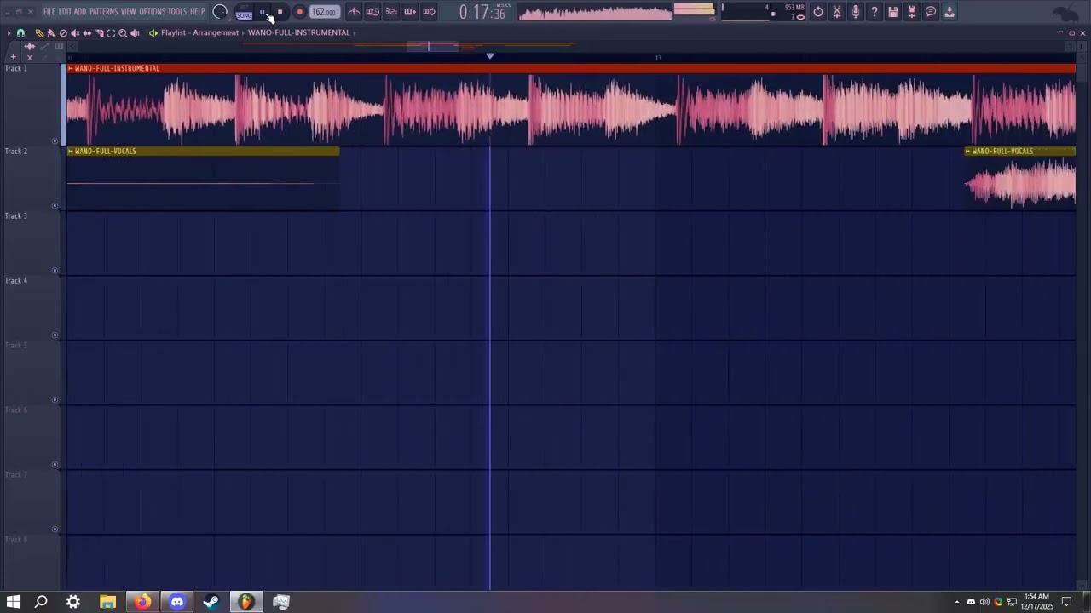
Task: Click the X icon above track headers
Action: point(30,57)
